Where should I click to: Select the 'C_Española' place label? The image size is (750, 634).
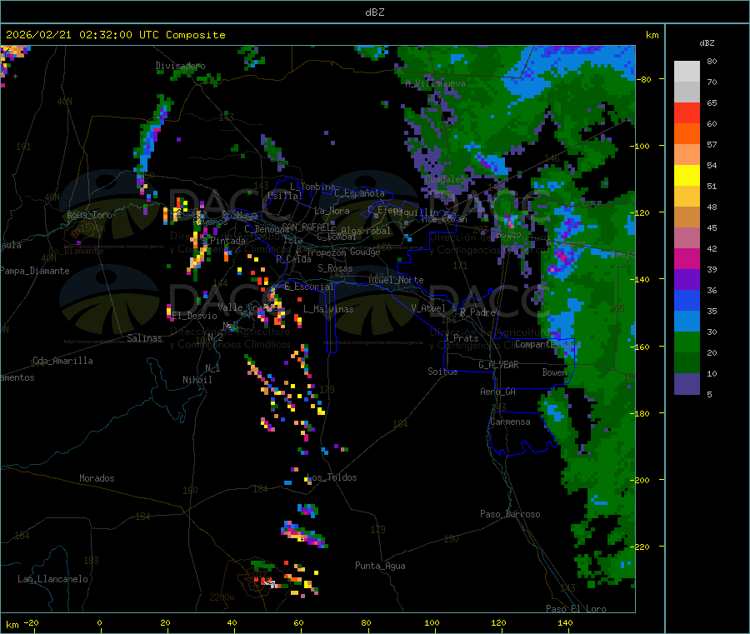(x=359, y=193)
